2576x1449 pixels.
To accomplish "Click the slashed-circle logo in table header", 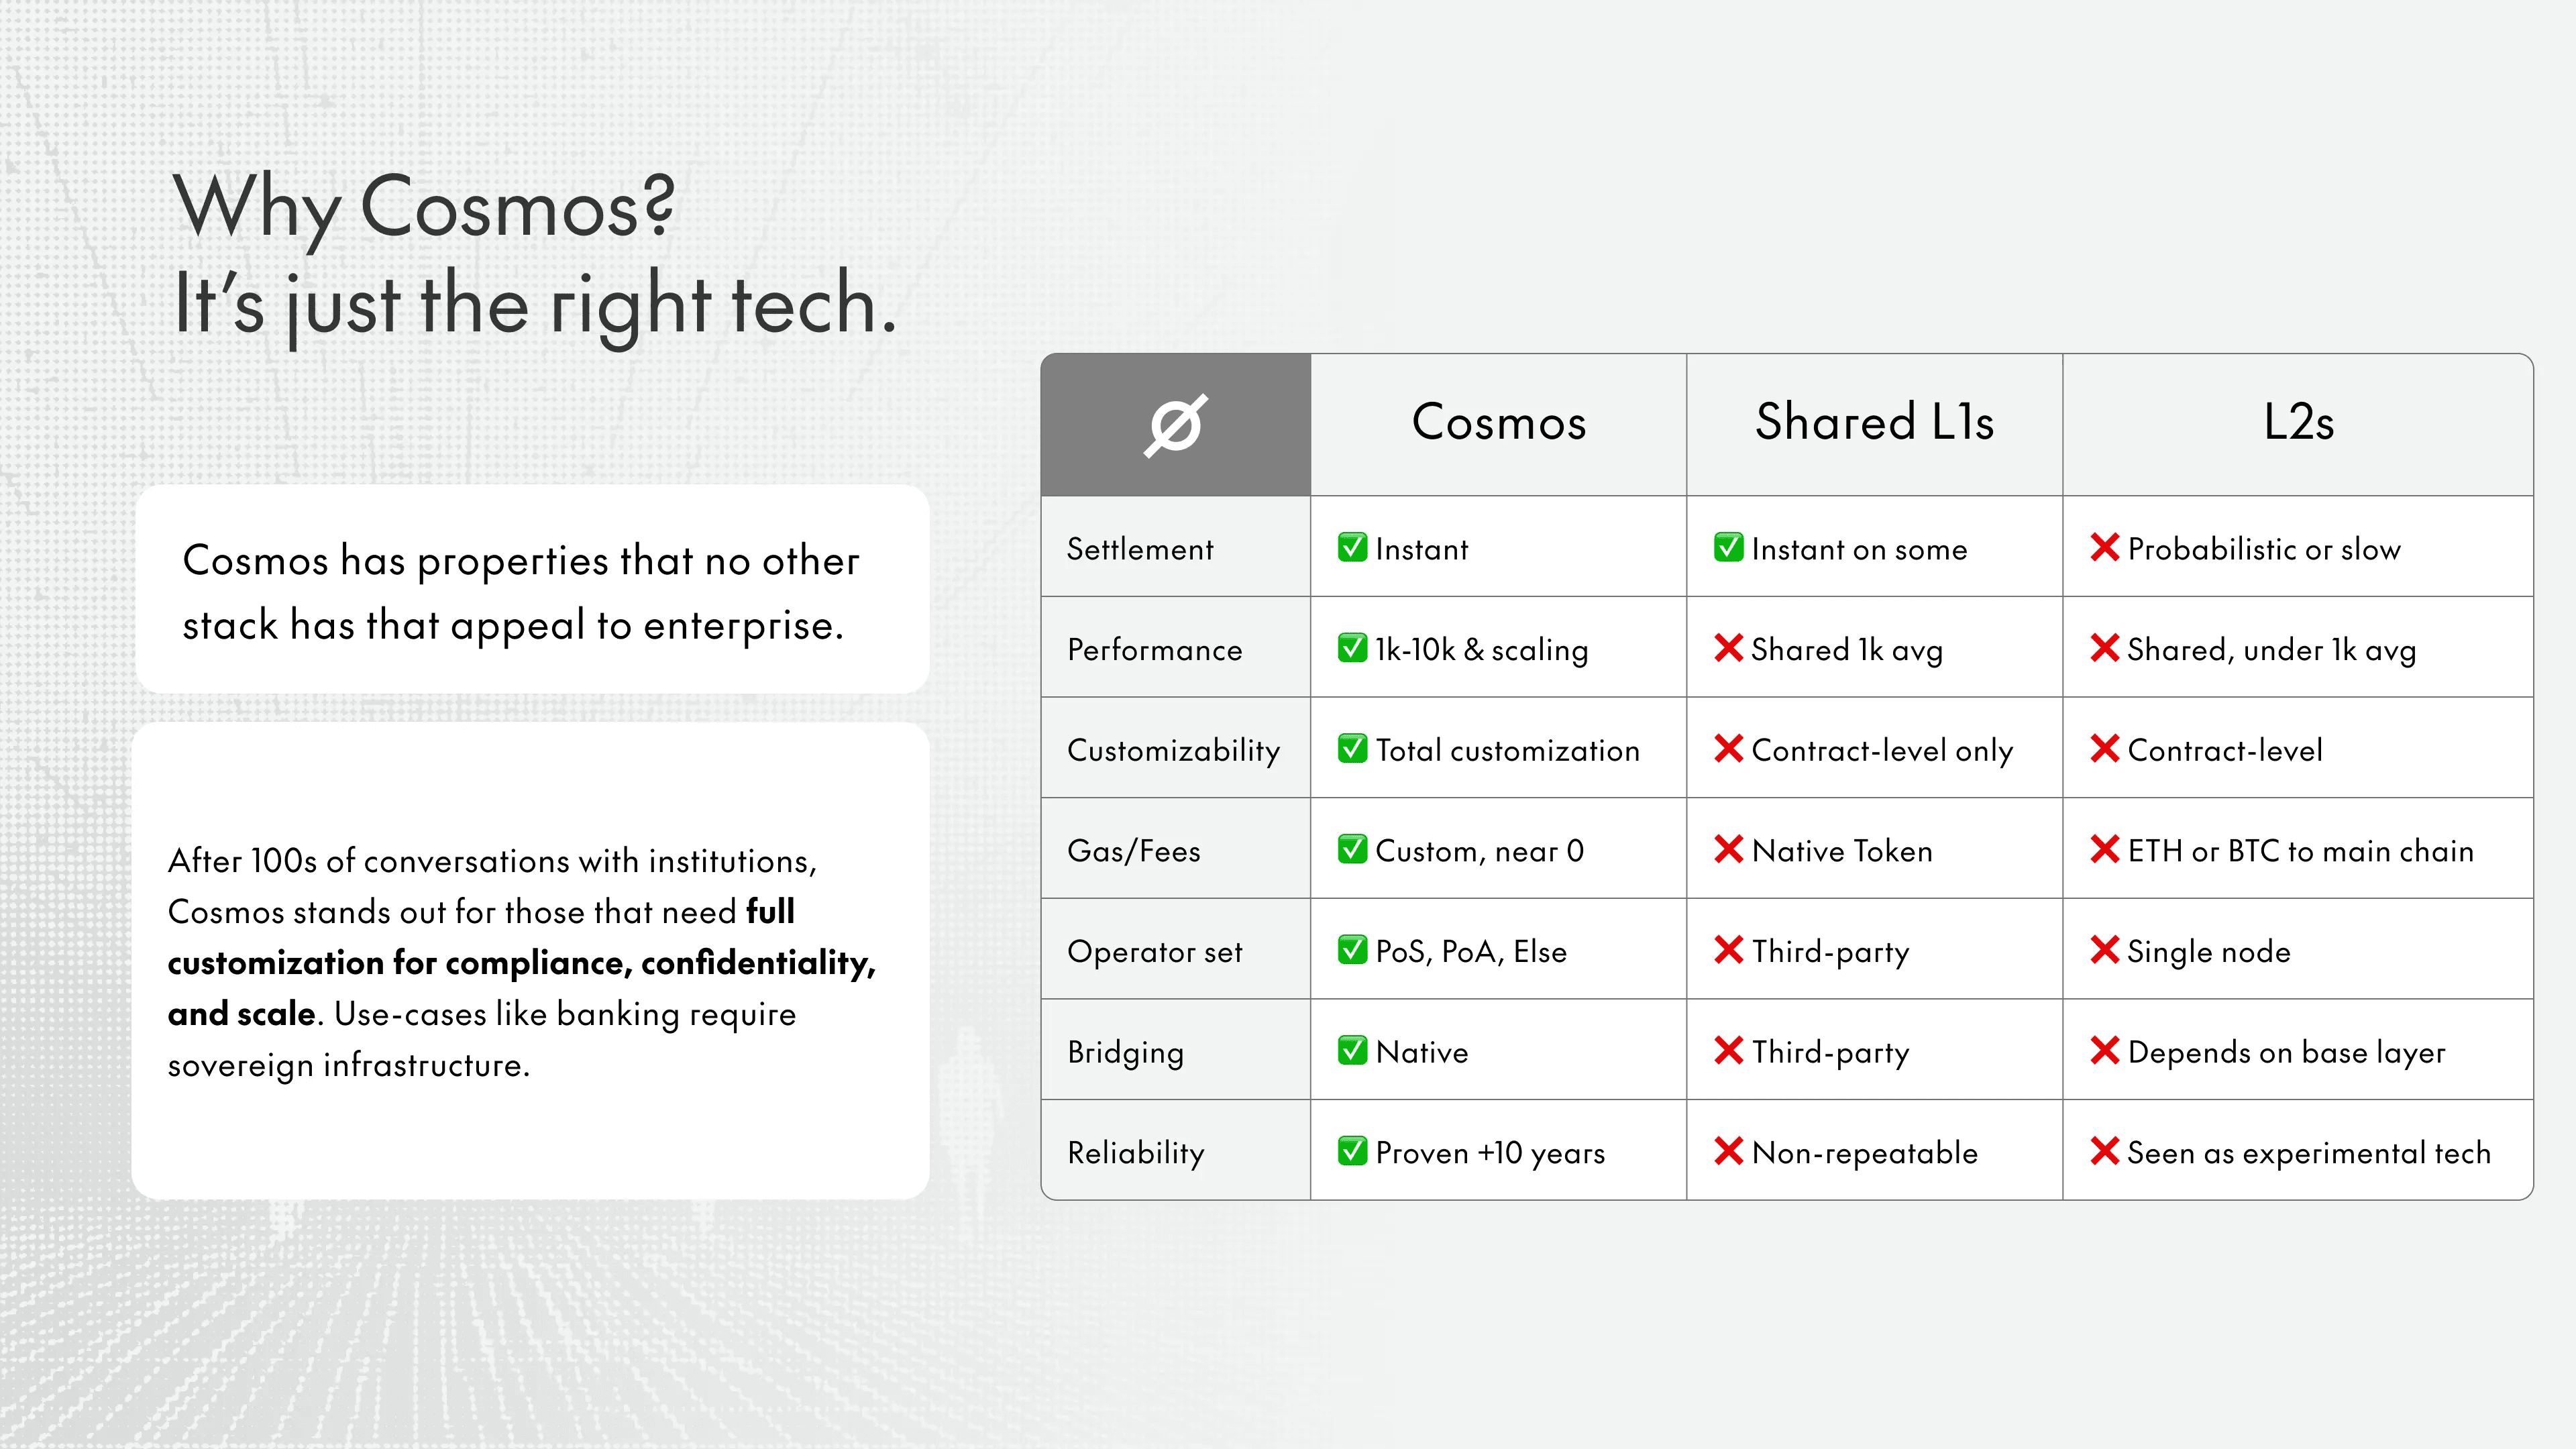I will 1175,425.
